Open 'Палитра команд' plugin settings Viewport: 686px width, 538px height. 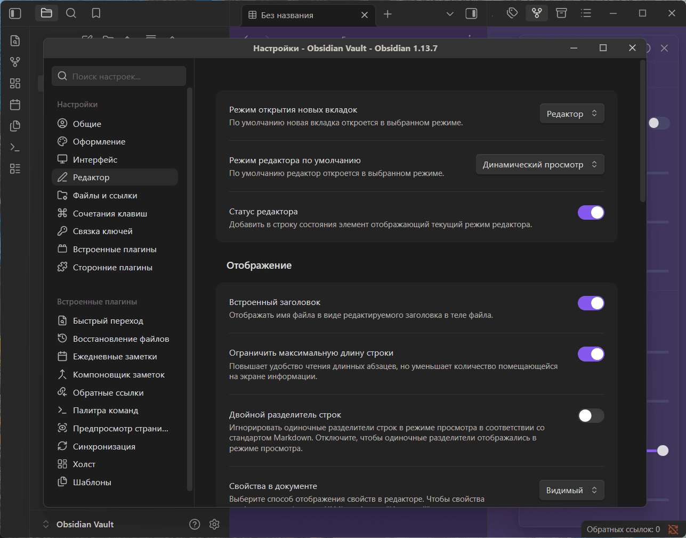[x=115, y=411]
